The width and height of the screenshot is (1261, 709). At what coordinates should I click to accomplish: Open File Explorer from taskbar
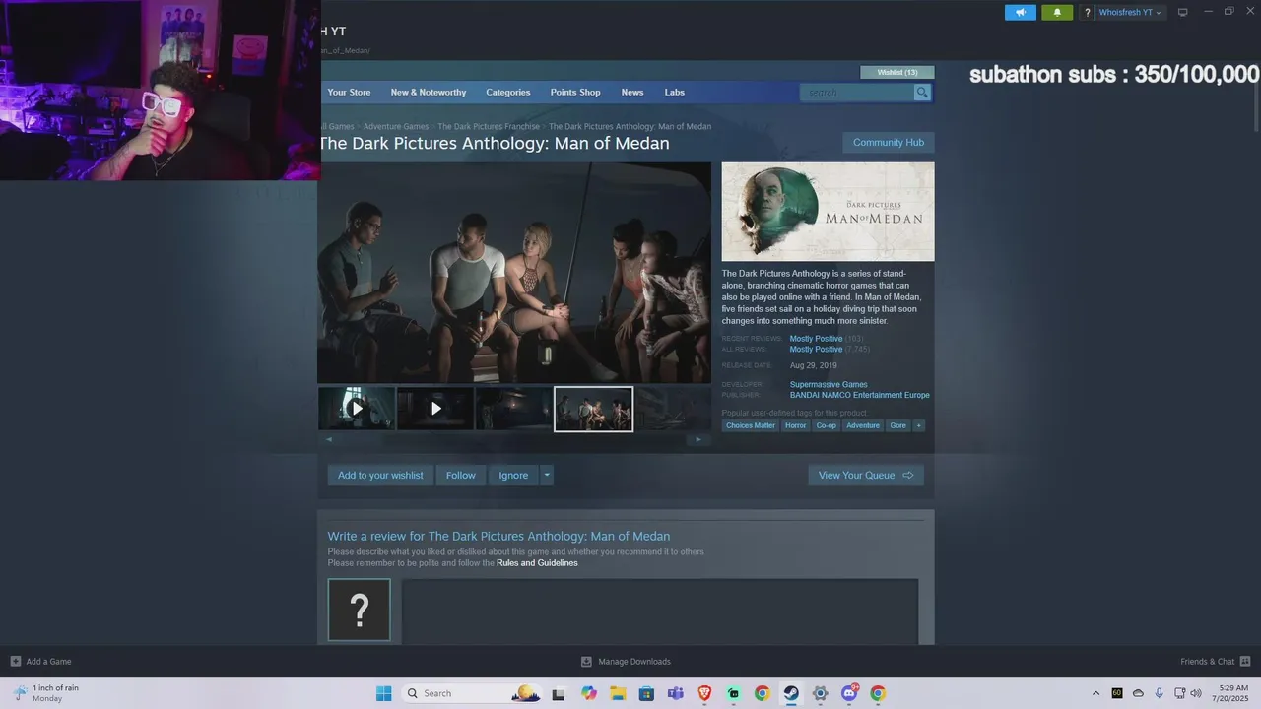(618, 693)
